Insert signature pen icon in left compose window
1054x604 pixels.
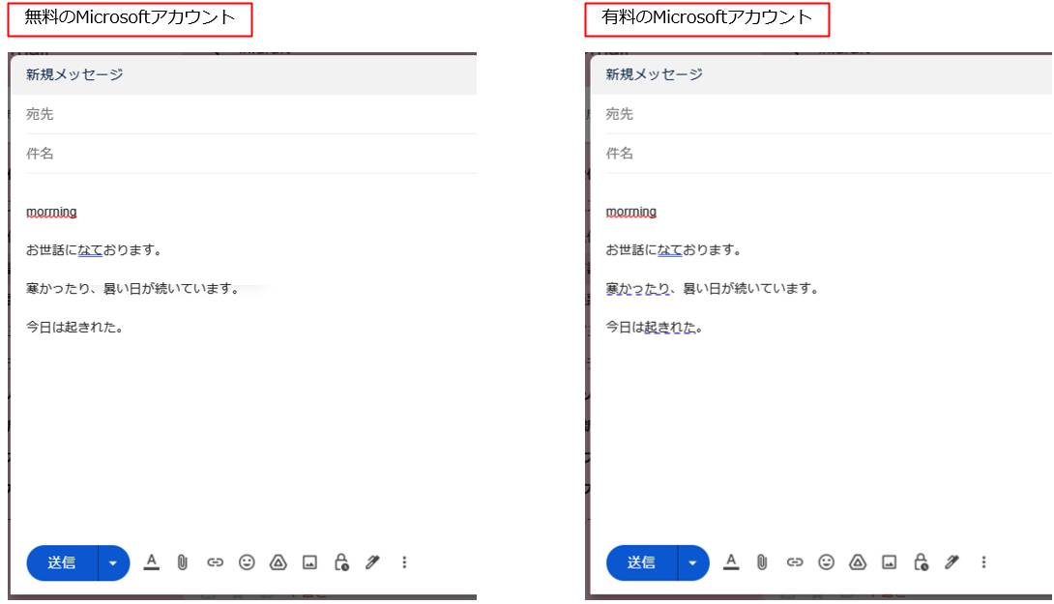click(372, 562)
